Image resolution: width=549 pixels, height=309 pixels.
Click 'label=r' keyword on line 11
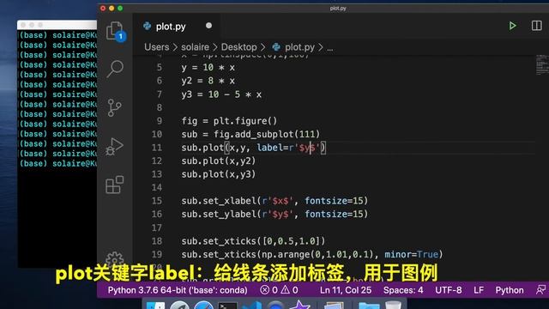click(275, 148)
